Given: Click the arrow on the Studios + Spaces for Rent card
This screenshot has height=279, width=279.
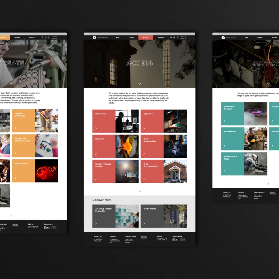Looking at the screenshot, I should point(96,179).
